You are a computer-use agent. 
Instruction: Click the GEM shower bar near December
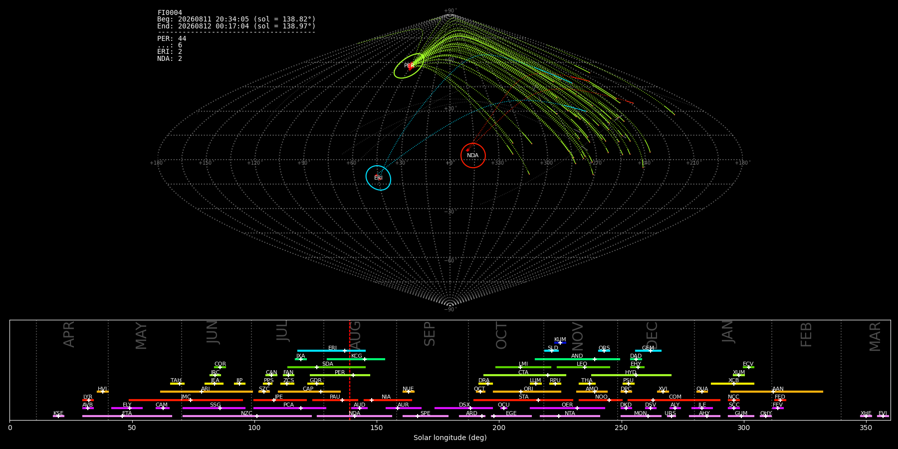648,351
